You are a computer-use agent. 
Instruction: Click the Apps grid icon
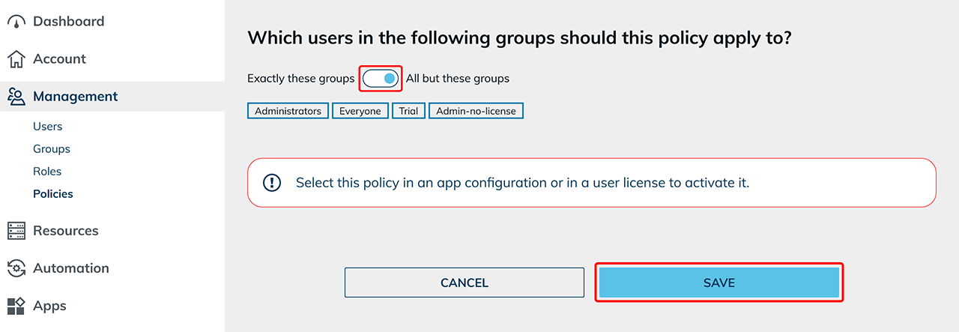pyautogui.click(x=16, y=306)
